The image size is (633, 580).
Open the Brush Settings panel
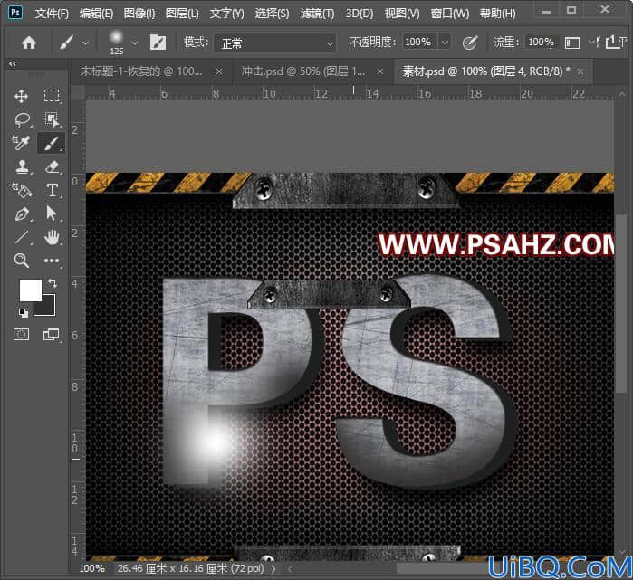coord(158,42)
